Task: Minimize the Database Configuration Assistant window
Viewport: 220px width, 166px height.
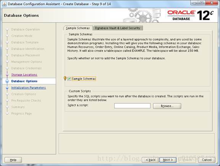Action: (194, 3)
